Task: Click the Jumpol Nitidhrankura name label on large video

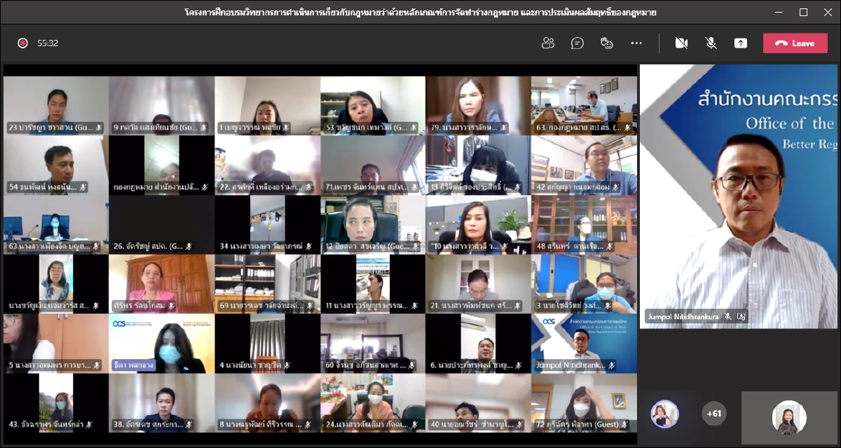Action: 683,316
